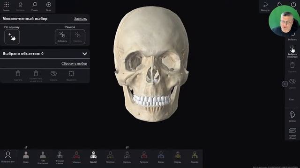Activate 'По одному' single-pick selection button
This screenshot has height=168, width=300.
pos(12,37)
